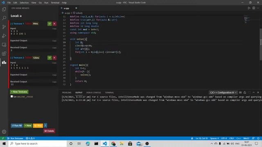
Task: Maximize the bottom panel size
Action: 253,93
